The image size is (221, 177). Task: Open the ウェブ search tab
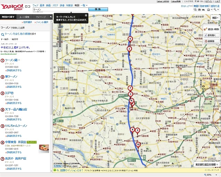tap(35, 6)
